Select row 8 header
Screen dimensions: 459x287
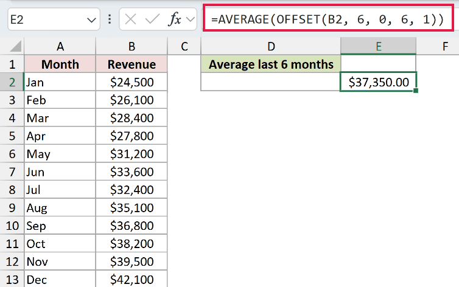(12, 190)
